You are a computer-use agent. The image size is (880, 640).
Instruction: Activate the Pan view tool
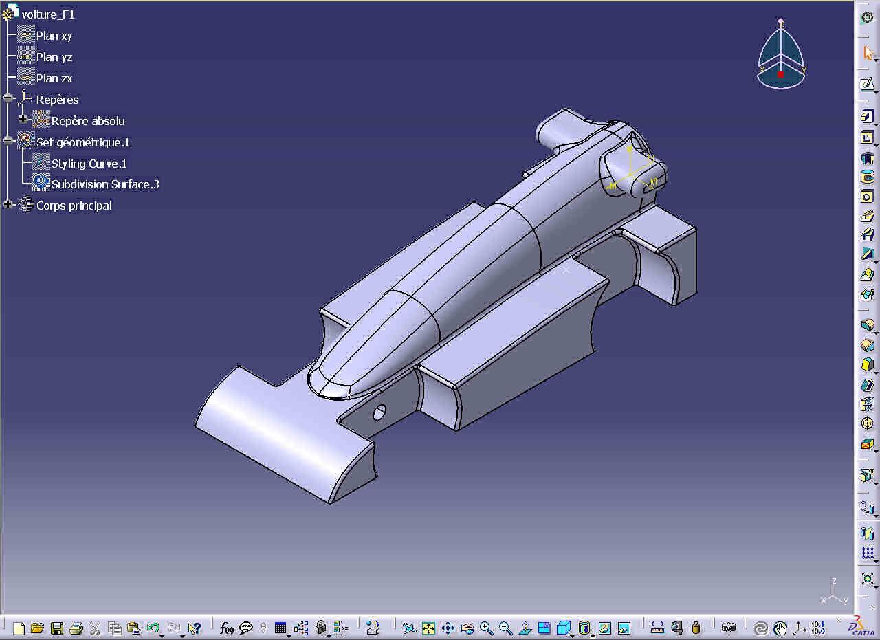point(448,628)
